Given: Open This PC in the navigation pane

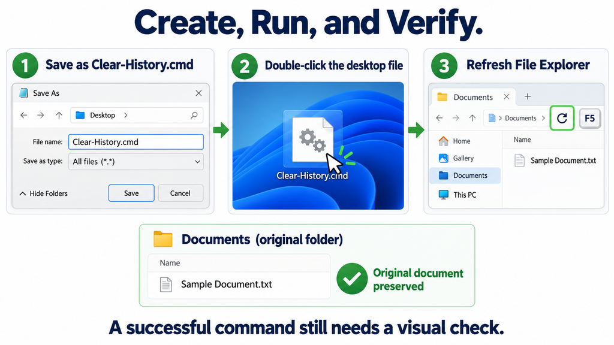Looking at the screenshot, I should coord(465,195).
